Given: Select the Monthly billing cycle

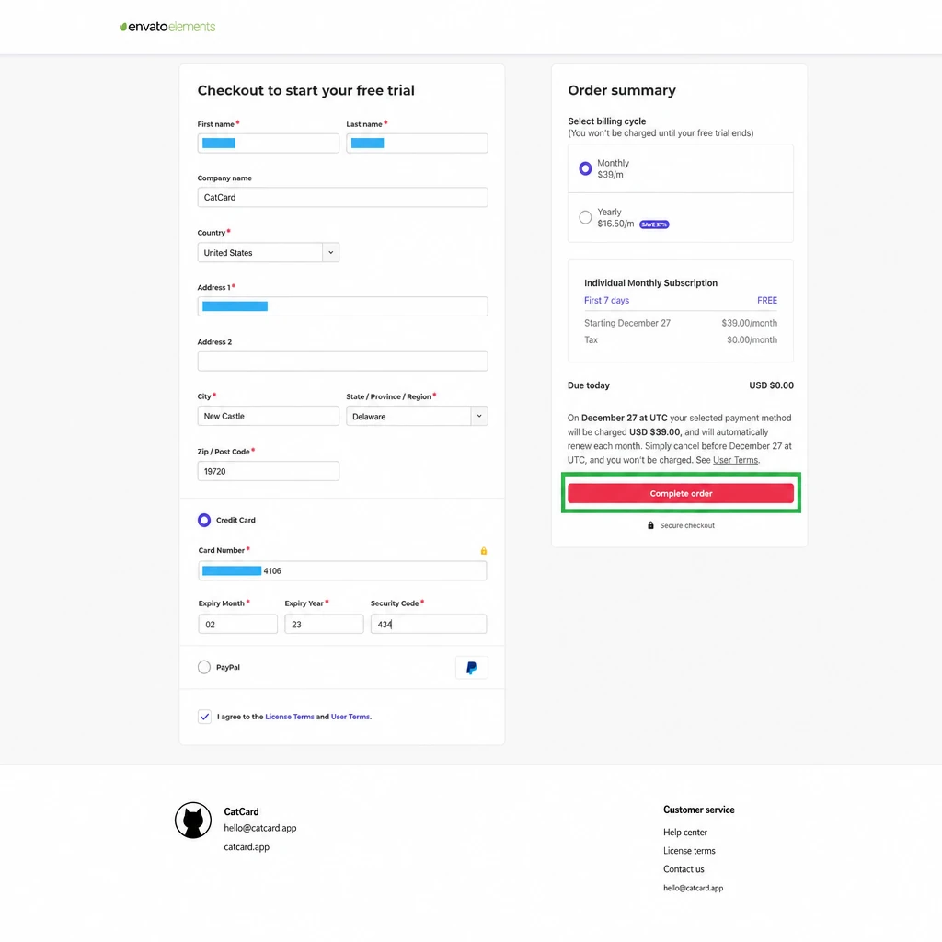Looking at the screenshot, I should 585,168.
